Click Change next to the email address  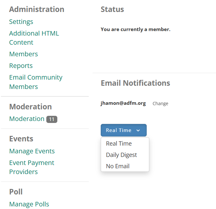(x=160, y=104)
